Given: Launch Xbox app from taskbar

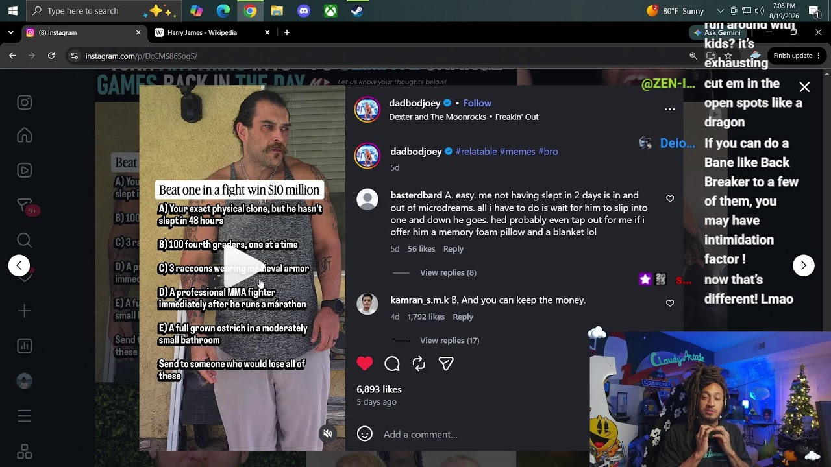Looking at the screenshot, I should (330, 10).
